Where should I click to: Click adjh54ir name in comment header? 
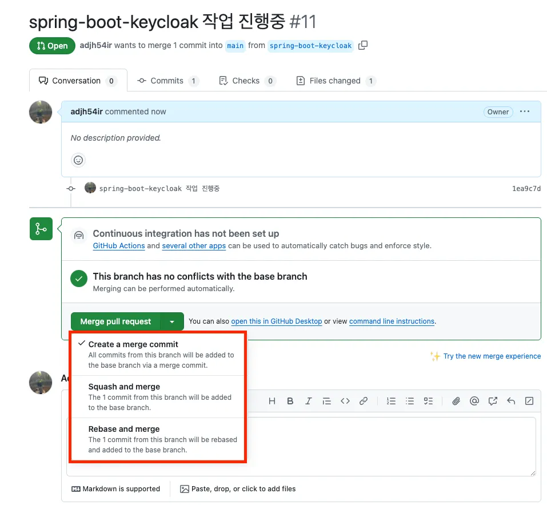[x=86, y=112]
